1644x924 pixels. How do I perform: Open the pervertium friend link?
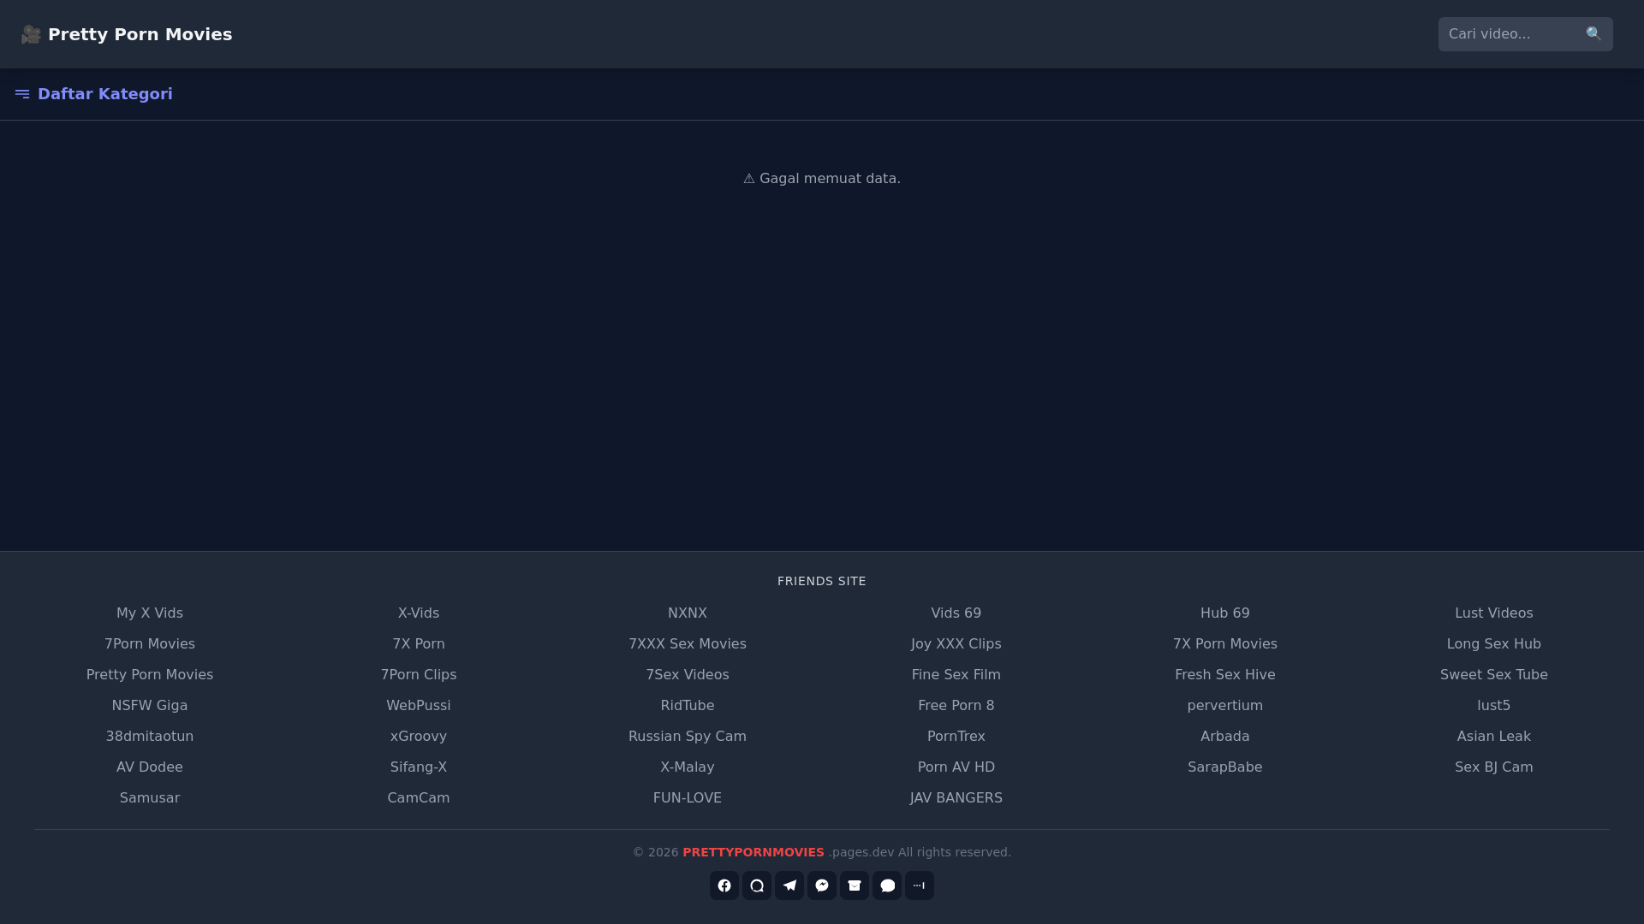click(1225, 706)
